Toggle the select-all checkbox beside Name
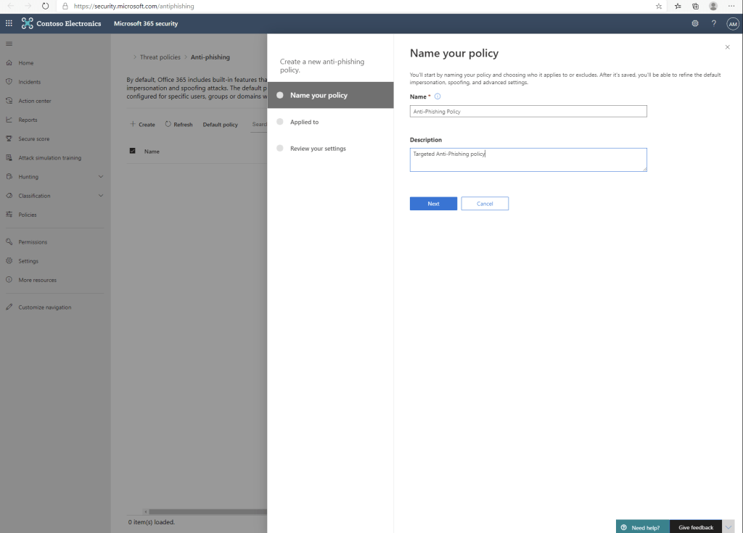Image resolution: width=743 pixels, height=533 pixels. pyautogui.click(x=132, y=151)
